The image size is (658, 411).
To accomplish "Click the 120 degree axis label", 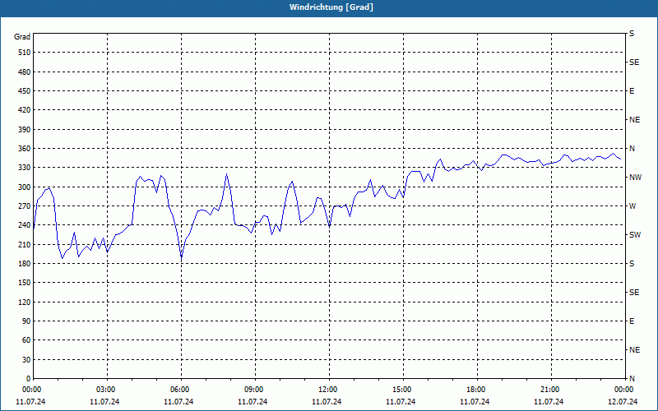I will pyautogui.click(x=25, y=302).
